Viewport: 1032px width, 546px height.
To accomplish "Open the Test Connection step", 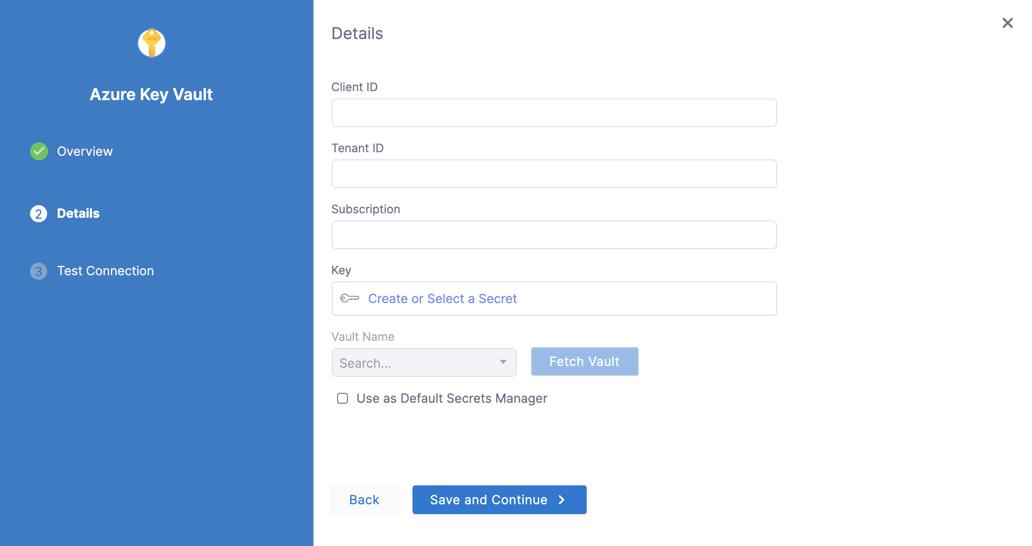I will (105, 271).
